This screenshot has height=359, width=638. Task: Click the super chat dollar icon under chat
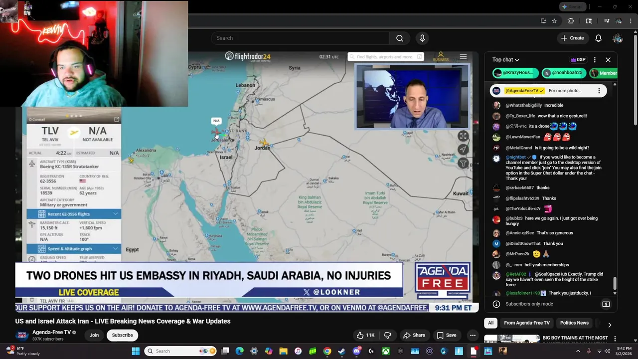click(x=606, y=304)
